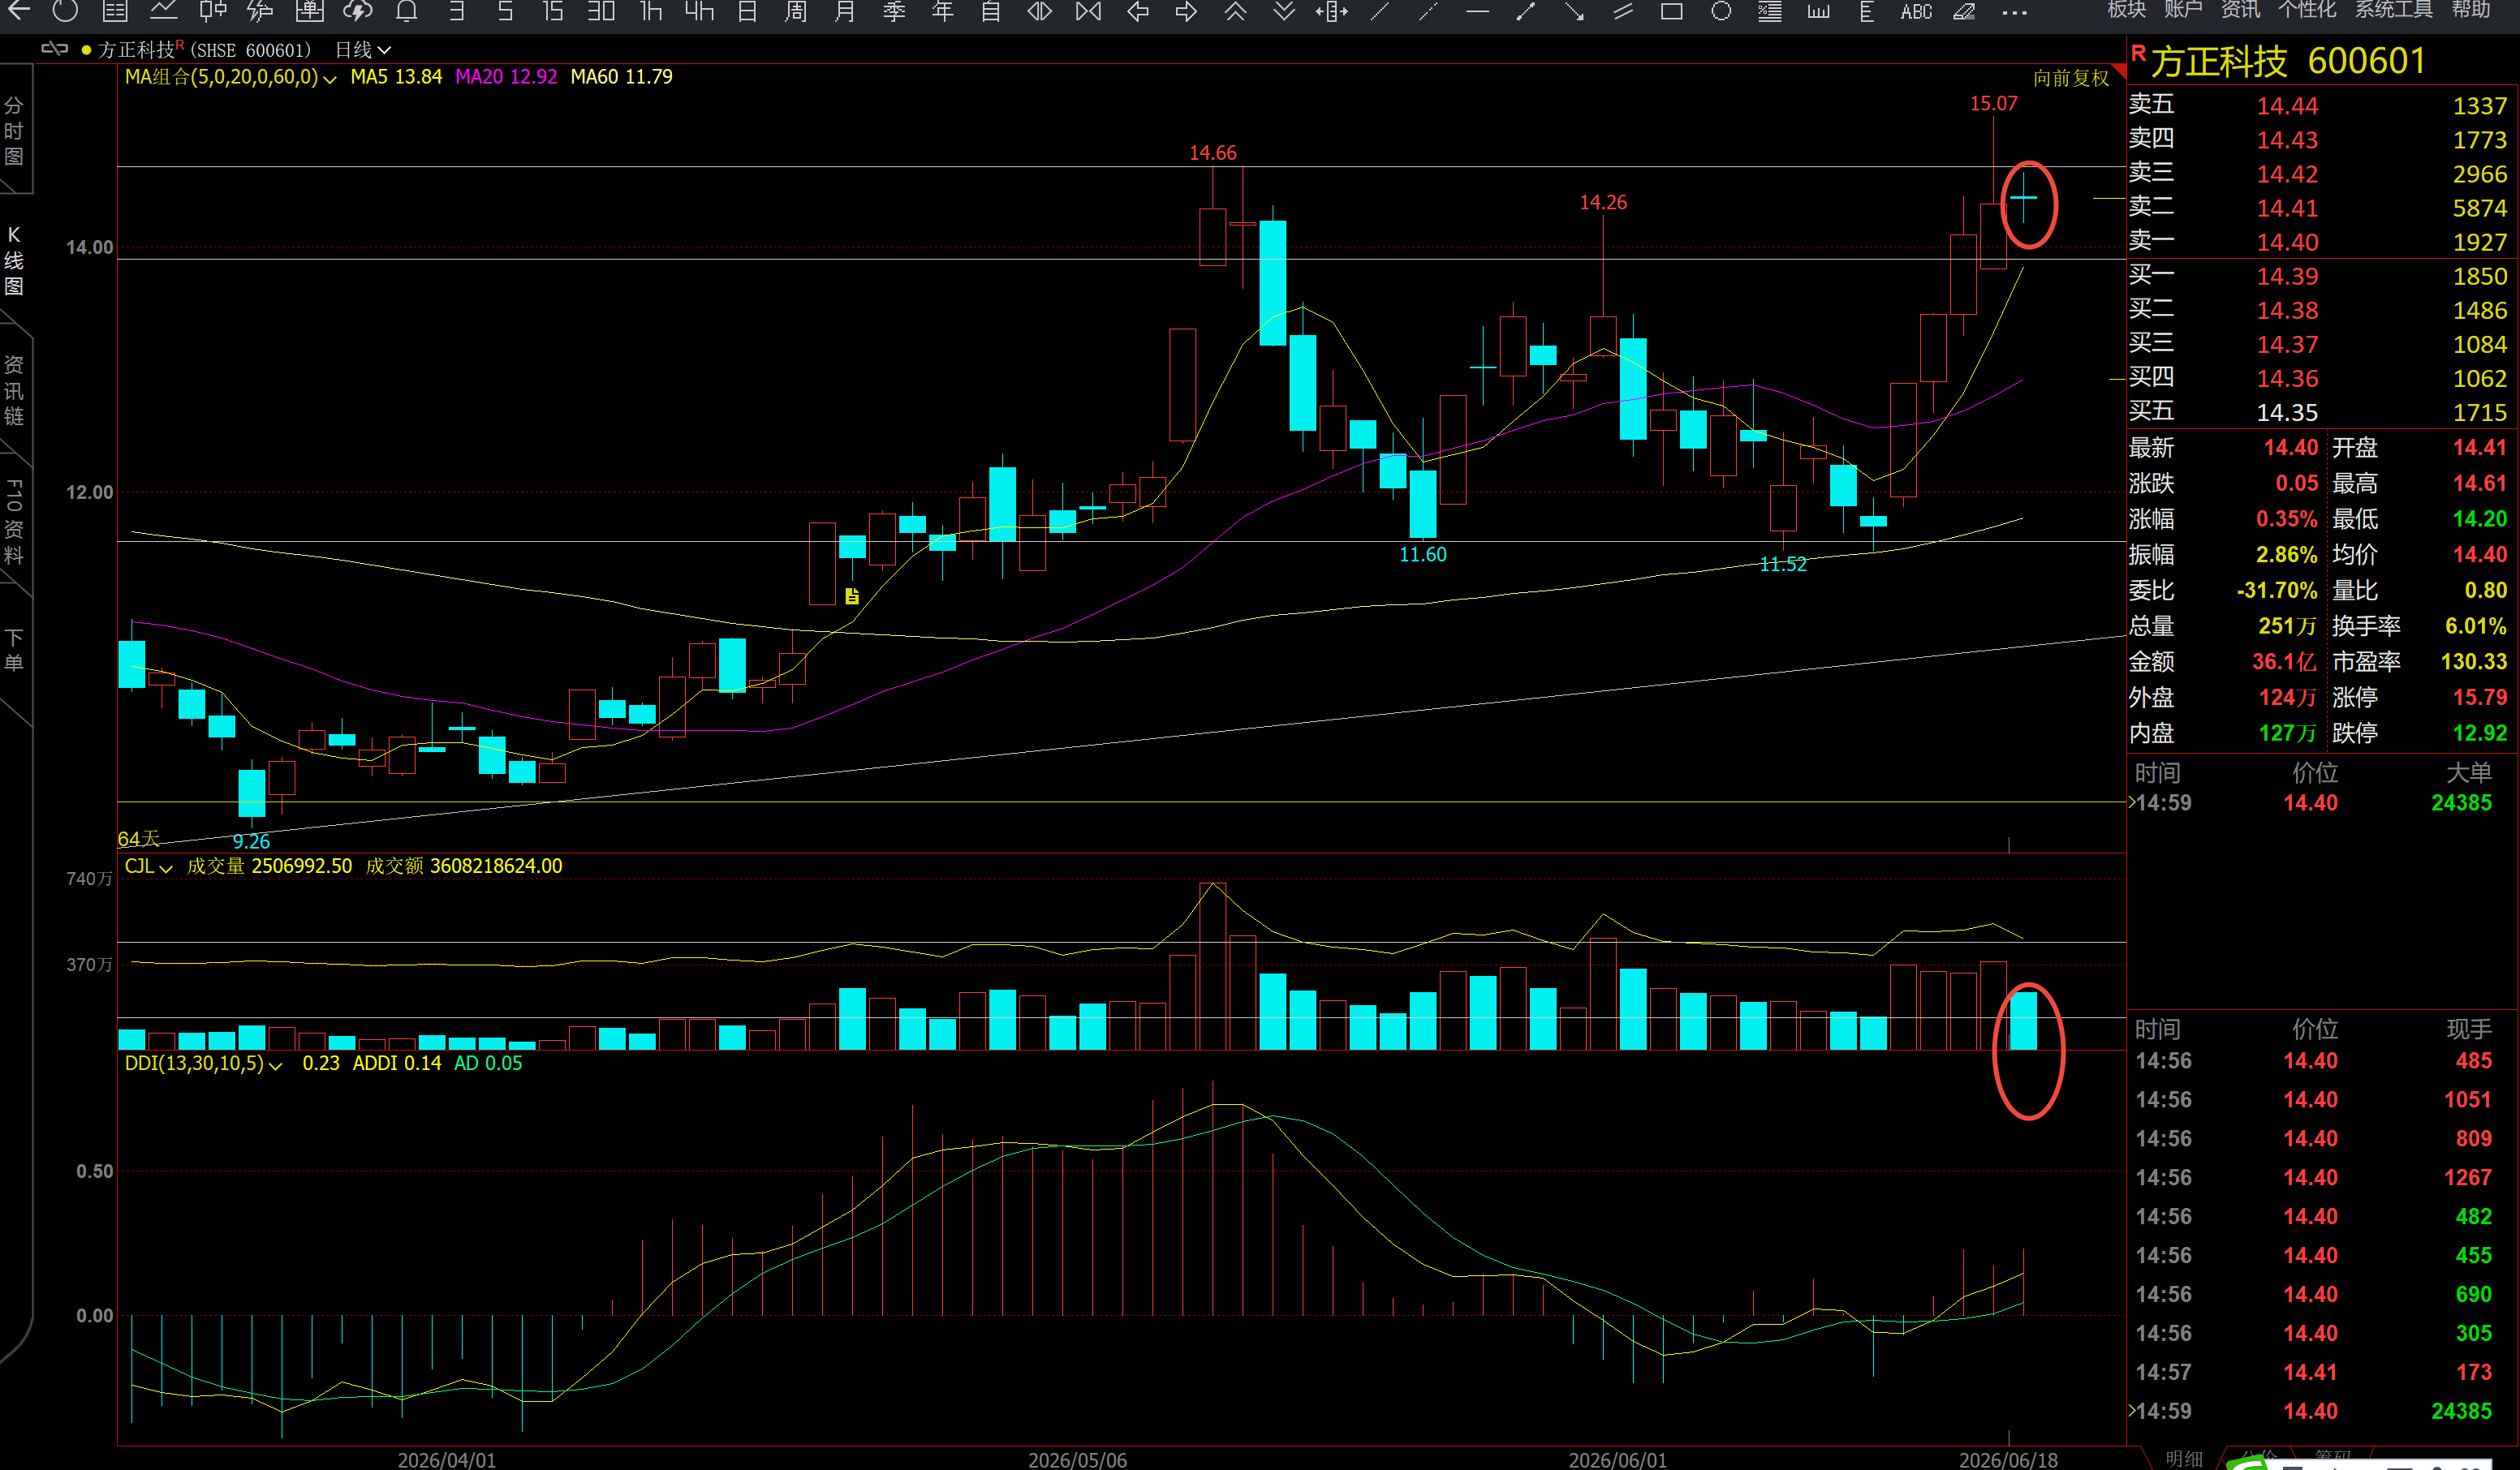The width and height of the screenshot is (2520, 1470).
Task: Click the 方正科技 600601 title
Action: click(x=2288, y=61)
